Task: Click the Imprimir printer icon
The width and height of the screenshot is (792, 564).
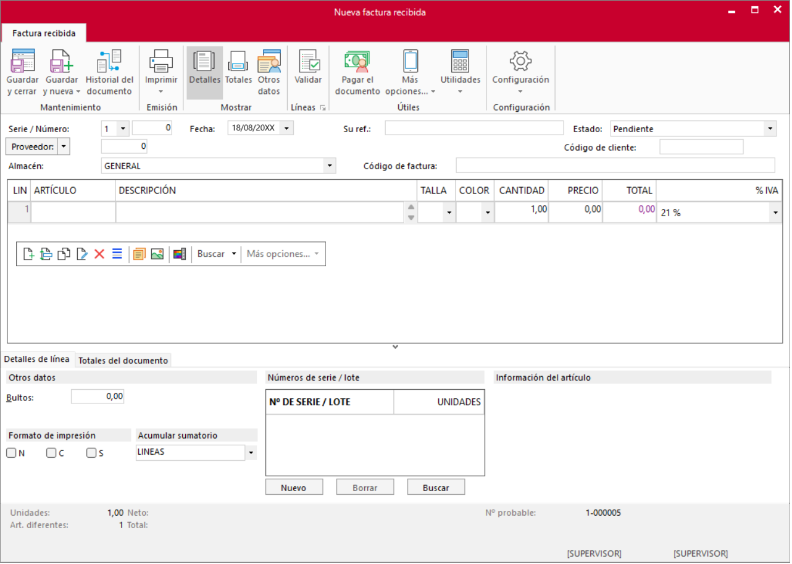Action: [x=161, y=61]
